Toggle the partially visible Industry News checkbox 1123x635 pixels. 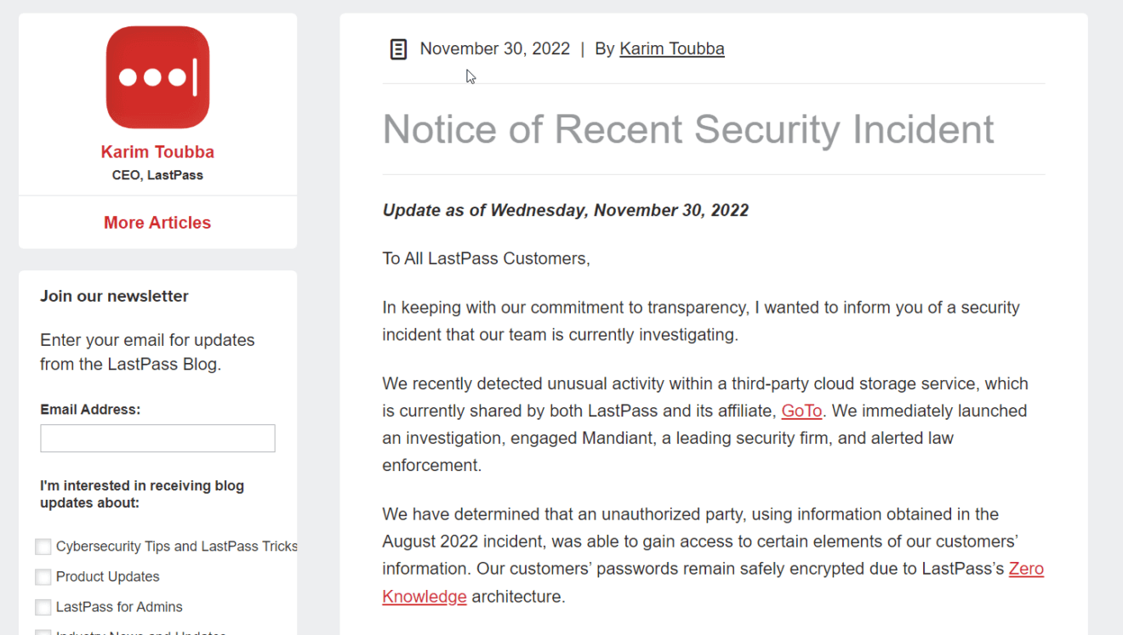click(43, 632)
